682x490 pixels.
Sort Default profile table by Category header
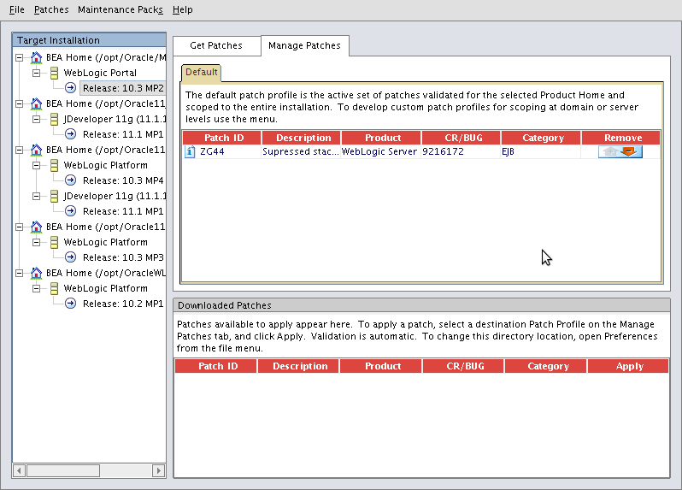[541, 138]
